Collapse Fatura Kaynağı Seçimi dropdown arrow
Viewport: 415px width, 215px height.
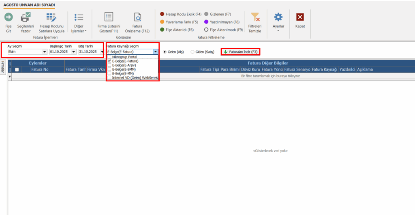(155, 52)
